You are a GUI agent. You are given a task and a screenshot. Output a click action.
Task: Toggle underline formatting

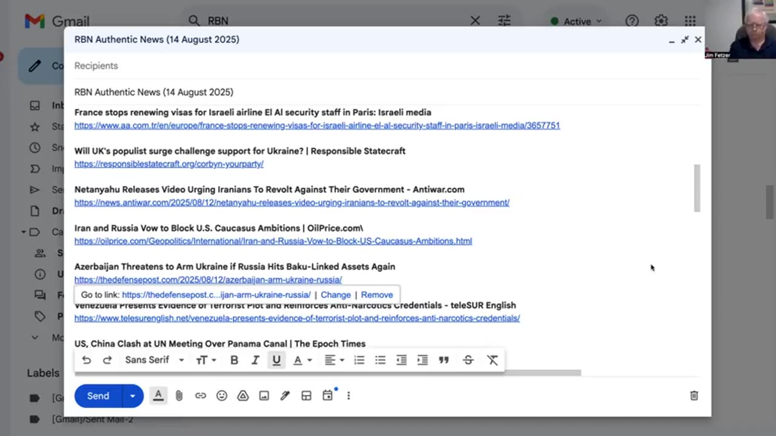pos(276,360)
